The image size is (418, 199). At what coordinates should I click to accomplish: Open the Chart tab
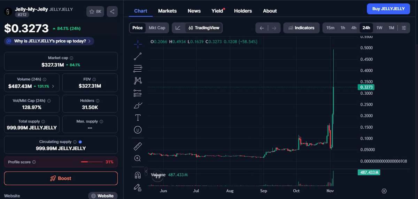pyautogui.click(x=141, y=11)
